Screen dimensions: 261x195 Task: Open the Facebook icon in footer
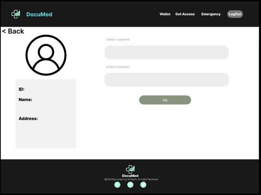coord(117,185)
